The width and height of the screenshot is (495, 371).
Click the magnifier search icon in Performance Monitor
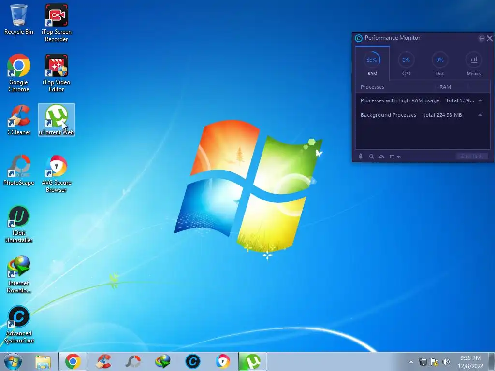pyautogui.click(x=371, y=157)
